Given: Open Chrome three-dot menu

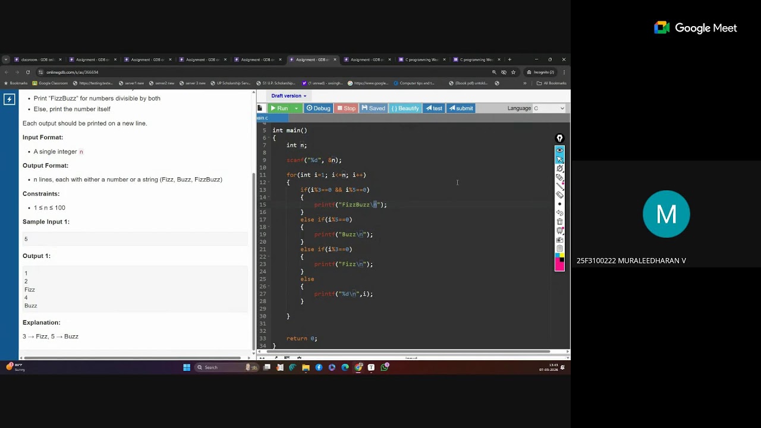Looking at the screenshot, I should (x=564, y=72).
